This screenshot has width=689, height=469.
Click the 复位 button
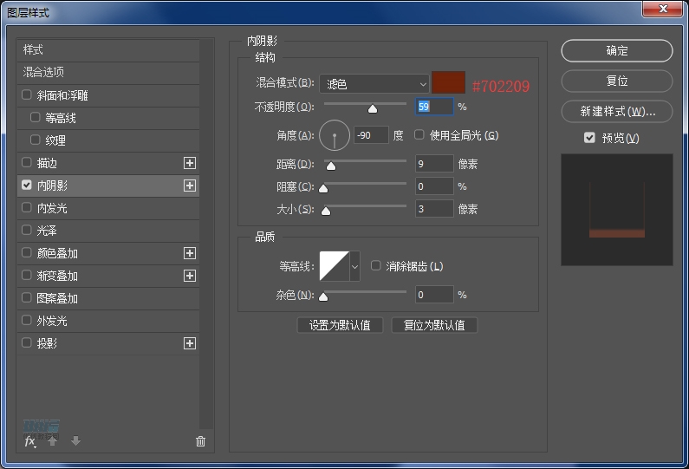[617, 81]
